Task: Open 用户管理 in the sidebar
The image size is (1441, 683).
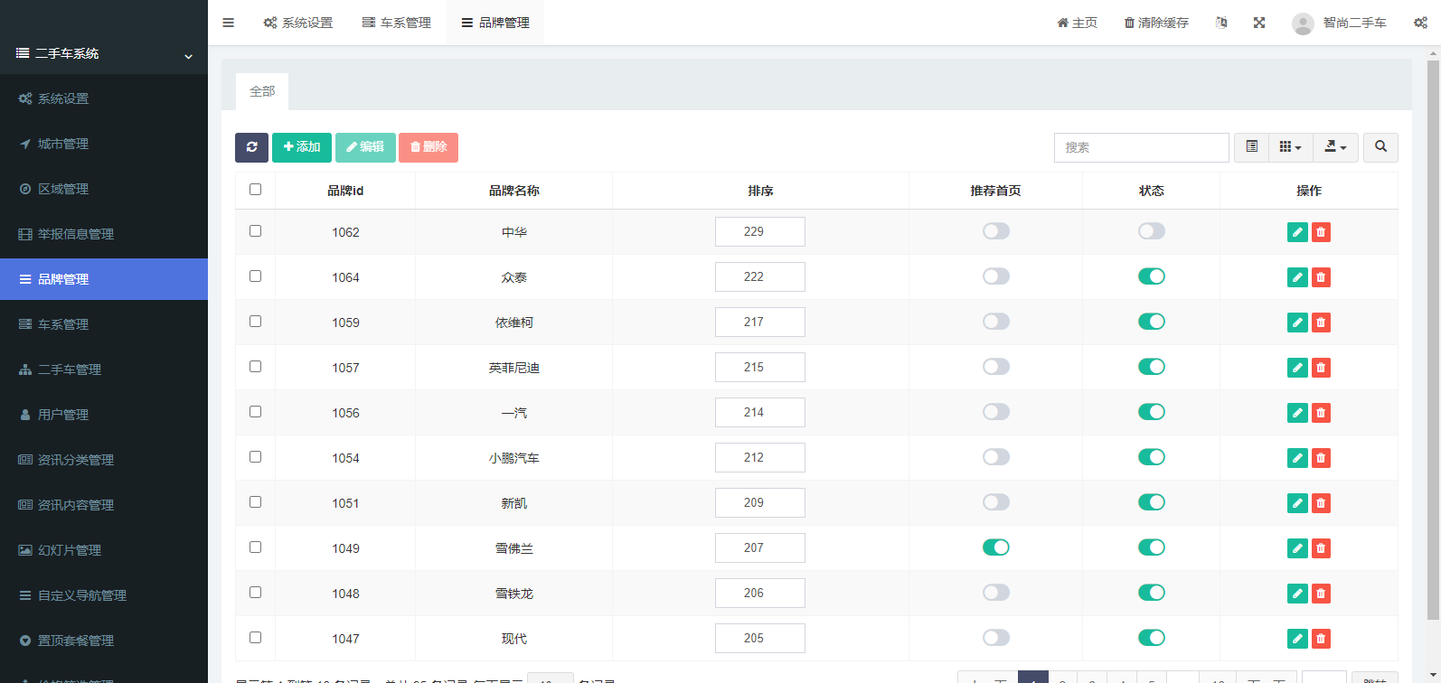Action: coord(63,415)
